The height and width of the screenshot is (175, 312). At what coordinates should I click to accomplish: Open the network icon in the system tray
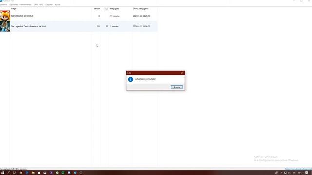coord(285,173)
